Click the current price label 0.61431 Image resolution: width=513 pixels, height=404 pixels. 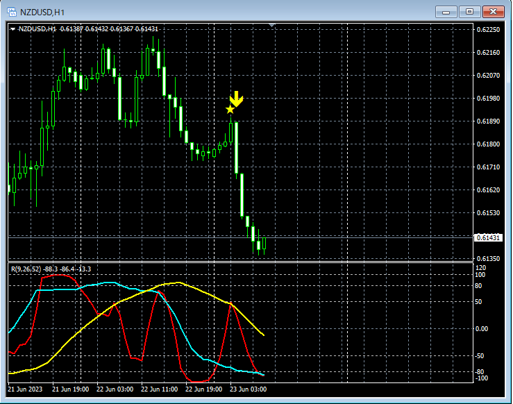pos(487,238)
